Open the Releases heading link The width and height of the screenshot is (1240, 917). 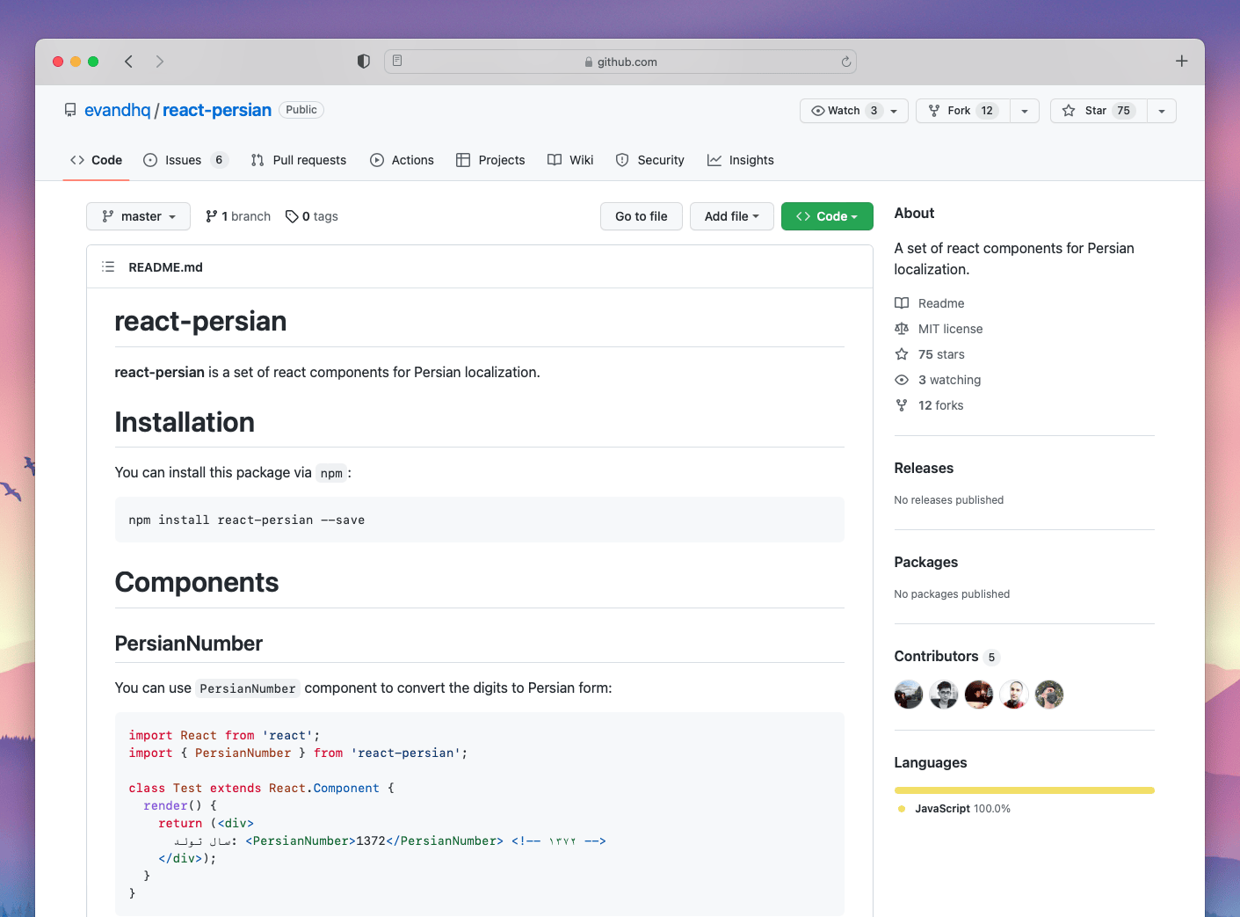(924, 468)
